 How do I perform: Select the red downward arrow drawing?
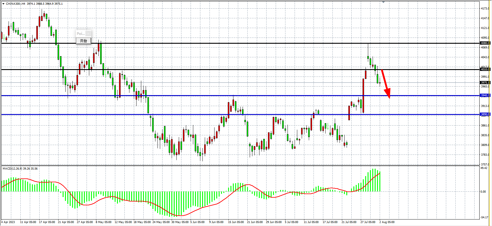tap(385, 83)
